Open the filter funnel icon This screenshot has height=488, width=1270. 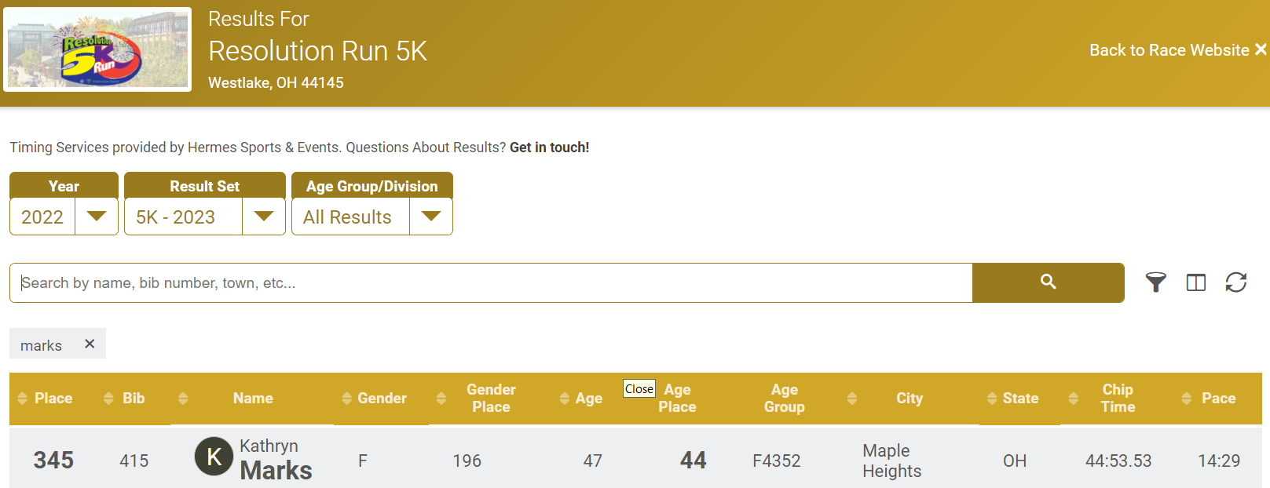pos(1155,282)
